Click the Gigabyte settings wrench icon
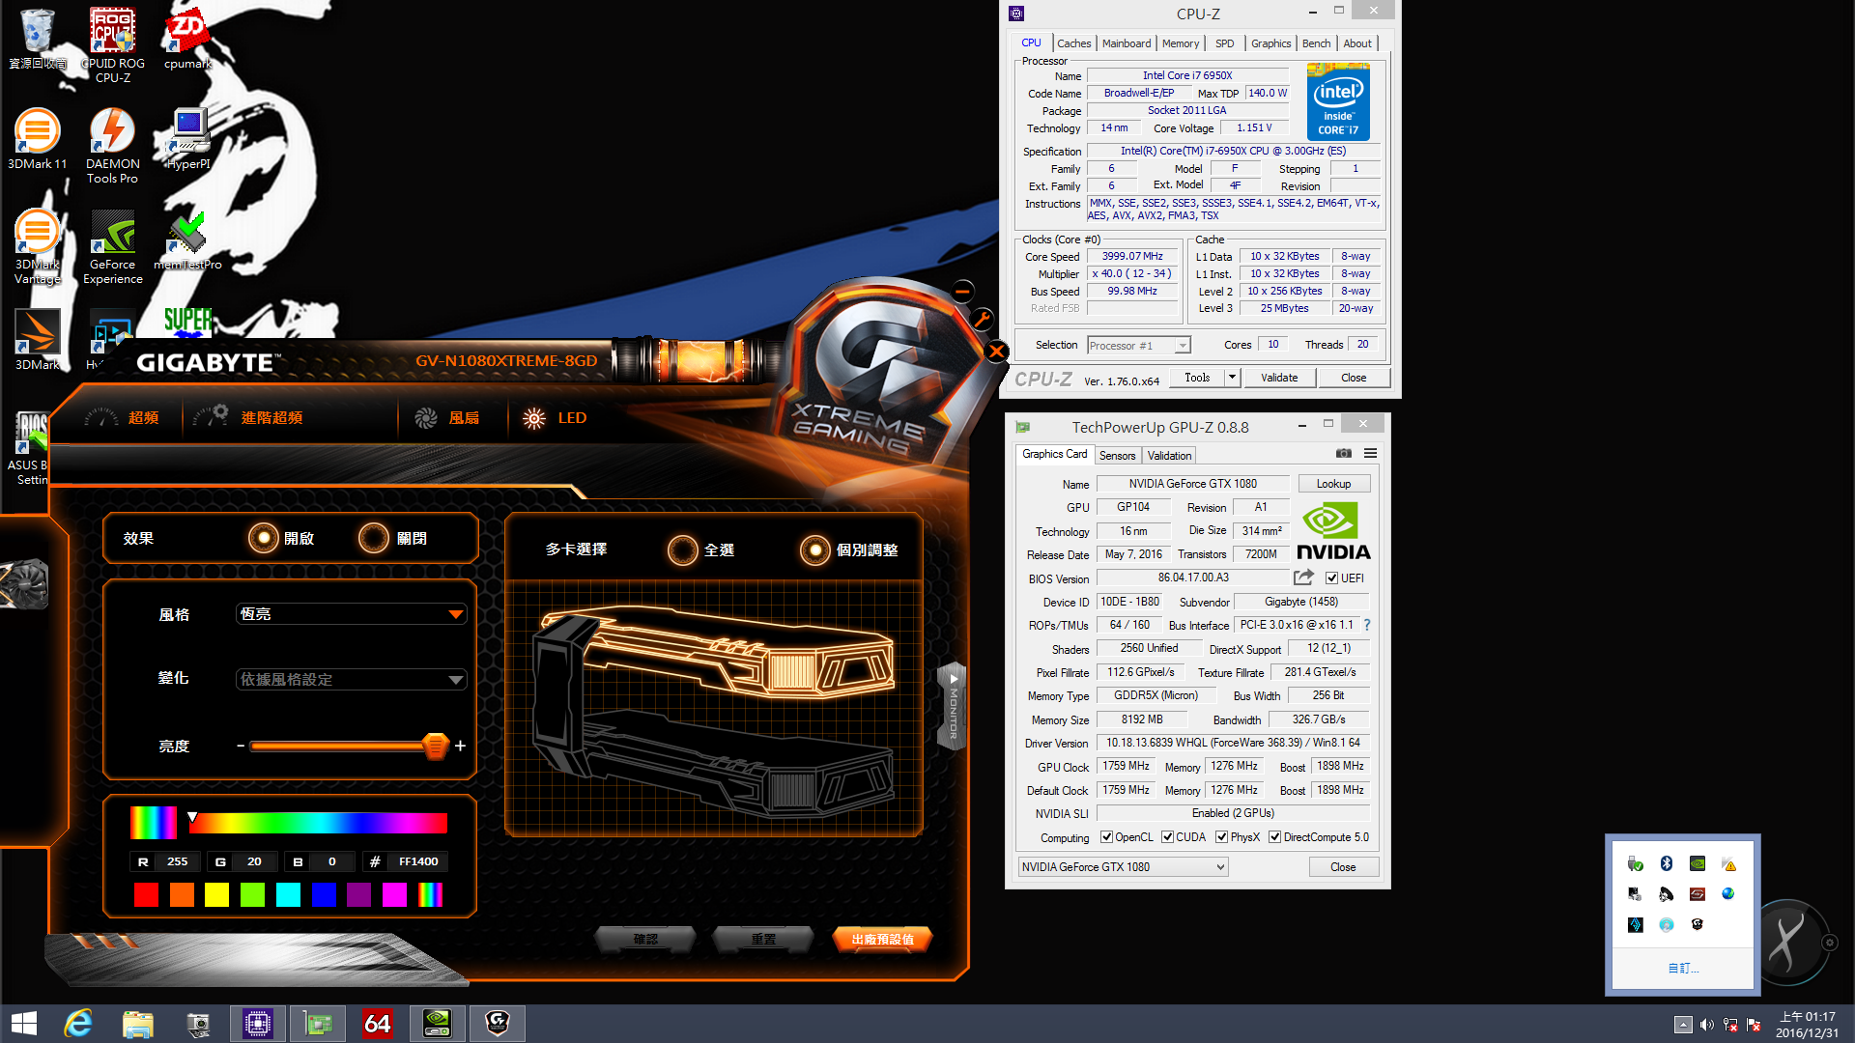This screenshot has height=1043, width=1855. [982, 319]
